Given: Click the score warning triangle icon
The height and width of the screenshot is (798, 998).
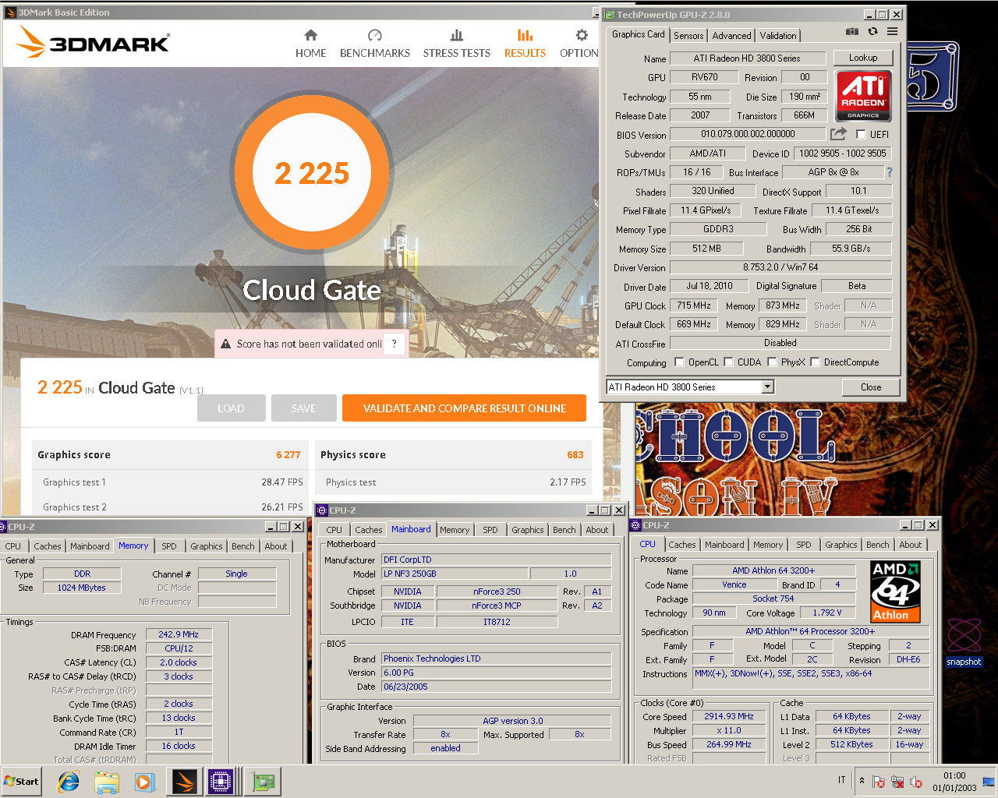Looking at the screenshot, I should (x=226, y=344).
